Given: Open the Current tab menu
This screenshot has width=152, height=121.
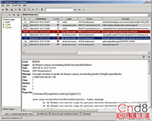Looking at the screenshot, I should tap(16, 5).
